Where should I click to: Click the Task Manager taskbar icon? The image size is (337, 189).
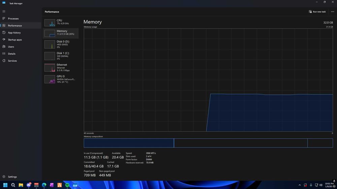coord(75,185)
